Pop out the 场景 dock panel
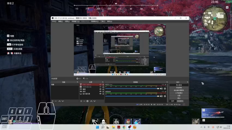 pyautogui.click(x=77, y=82)
